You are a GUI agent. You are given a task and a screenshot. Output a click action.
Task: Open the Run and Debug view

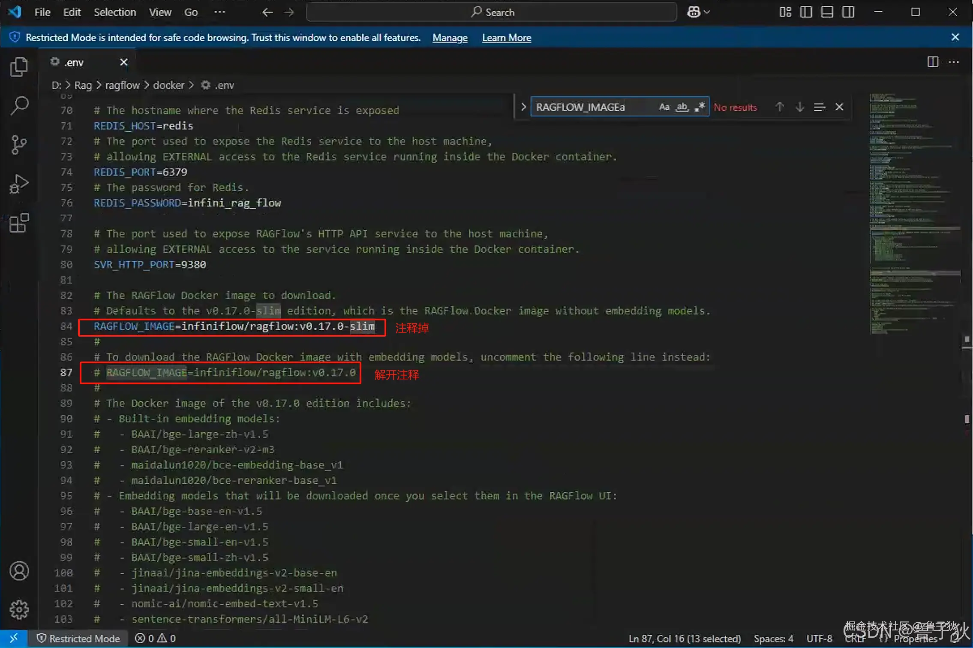pyautogui.click(x=19, y=184)
